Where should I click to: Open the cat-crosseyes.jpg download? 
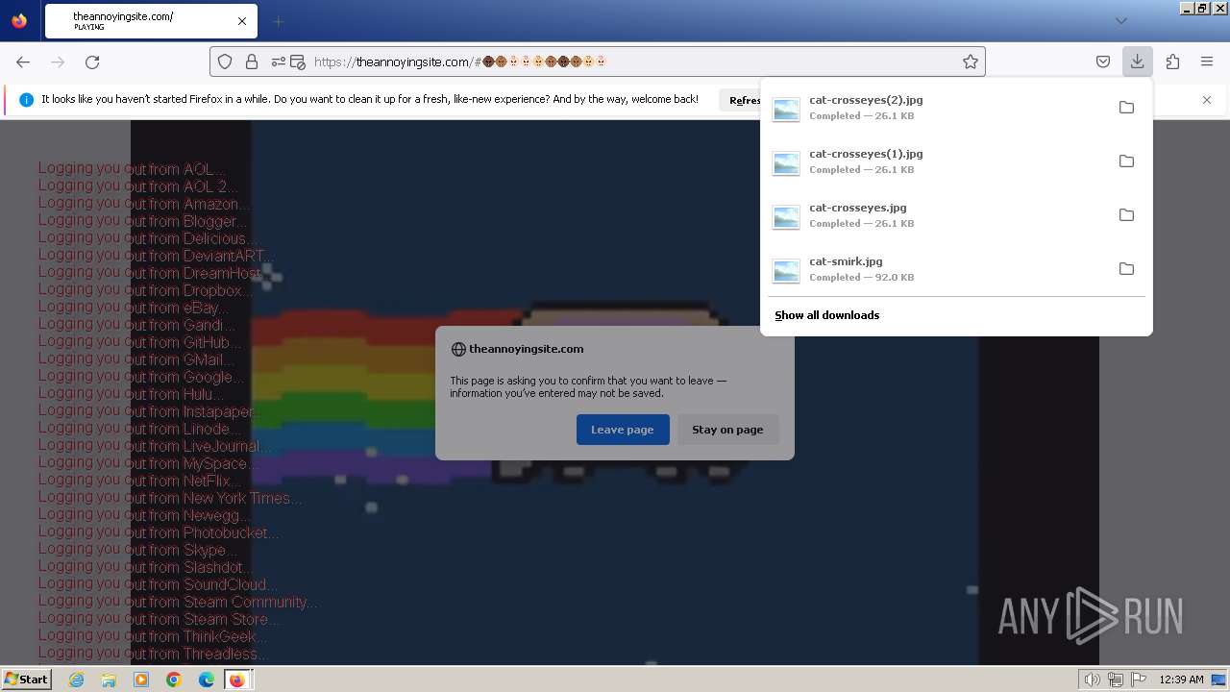(x=937, y=215)
